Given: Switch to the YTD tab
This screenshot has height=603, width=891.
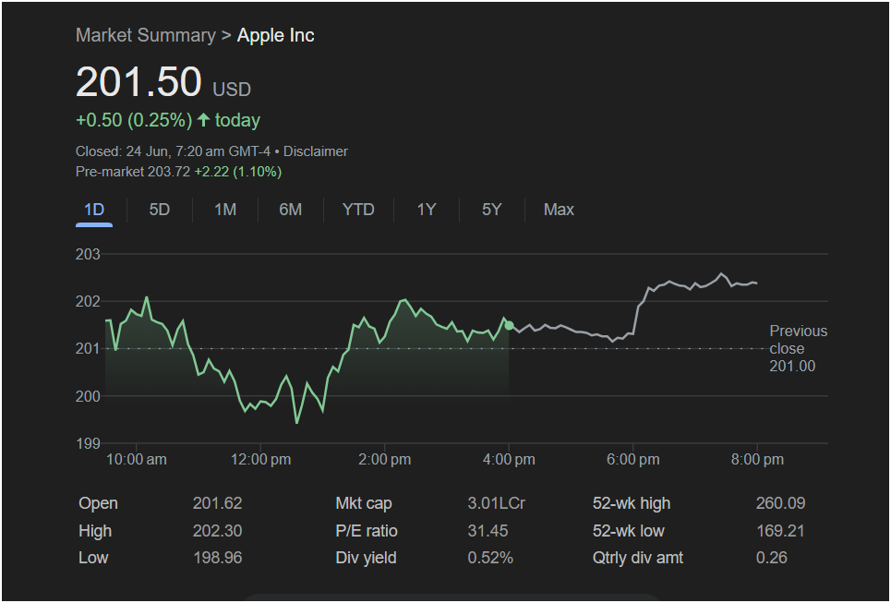Looking at the screenshot, I should 358,210.
